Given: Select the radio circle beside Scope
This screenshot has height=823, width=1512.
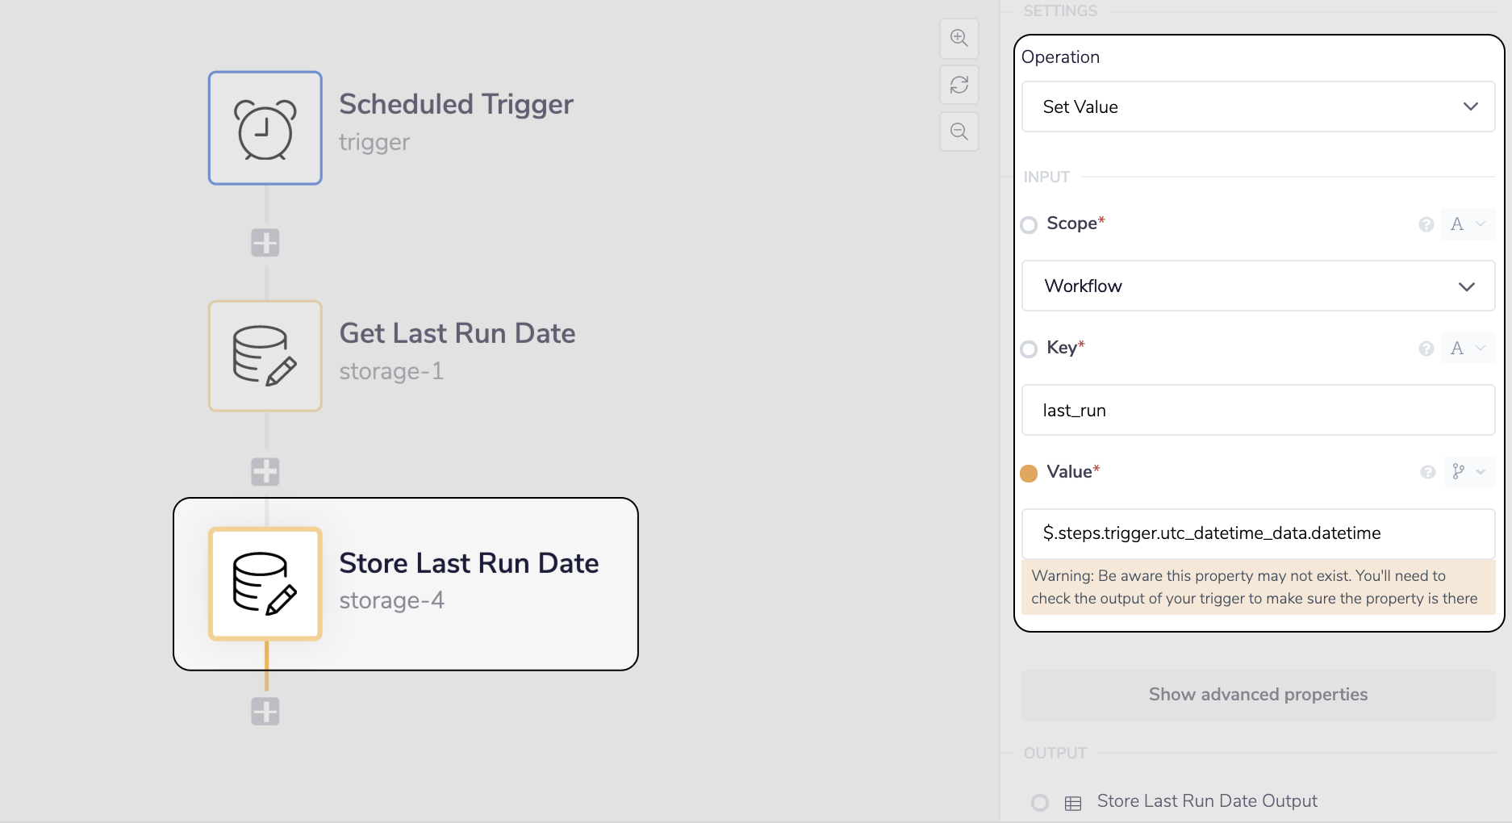Looking at the screenshot, I should [1029, 225].
